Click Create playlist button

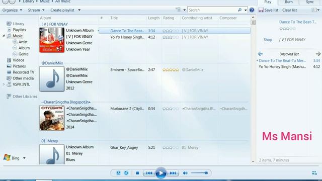coord(62,10)
